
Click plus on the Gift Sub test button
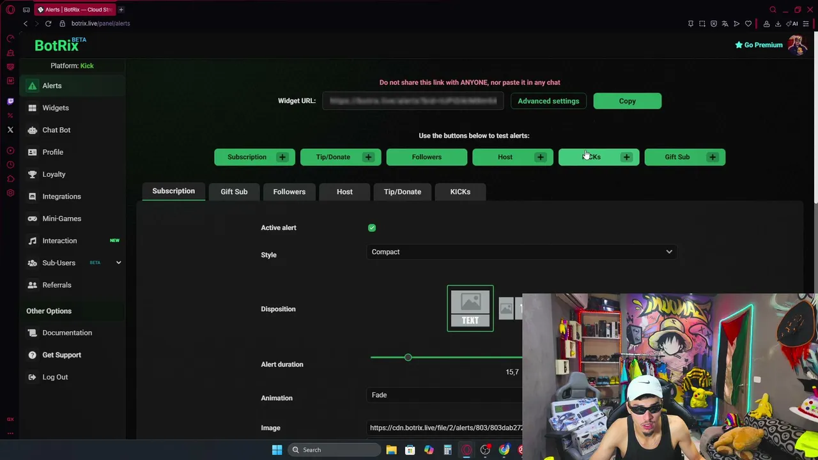coord(712,157)
